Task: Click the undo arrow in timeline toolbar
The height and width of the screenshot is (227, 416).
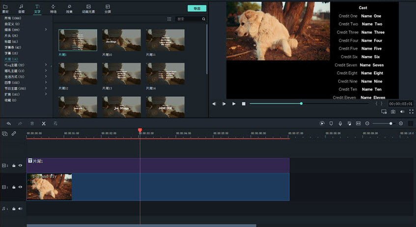Action: tap(8, 123)
